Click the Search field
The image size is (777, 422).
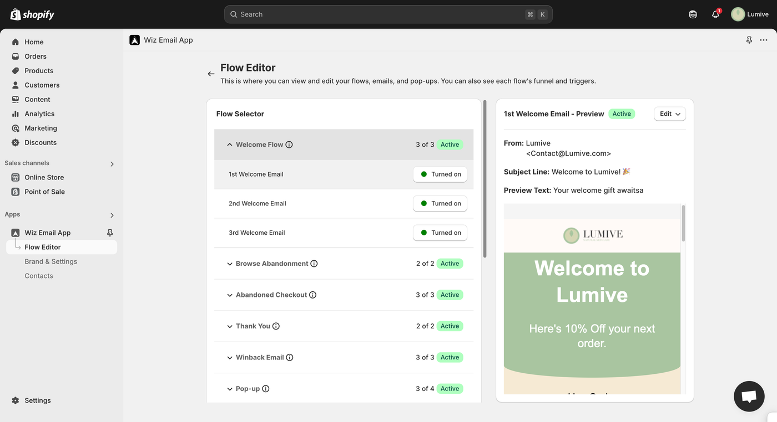tap(388, 14)
